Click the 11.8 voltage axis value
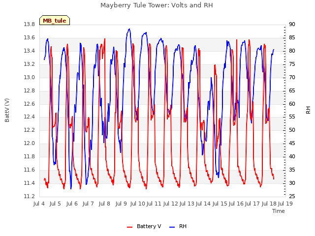 30,156
